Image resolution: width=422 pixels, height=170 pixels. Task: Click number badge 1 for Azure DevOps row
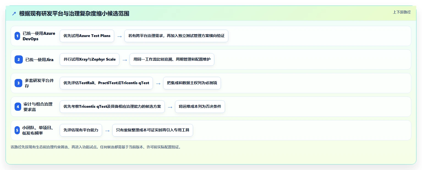pos(17,36)
